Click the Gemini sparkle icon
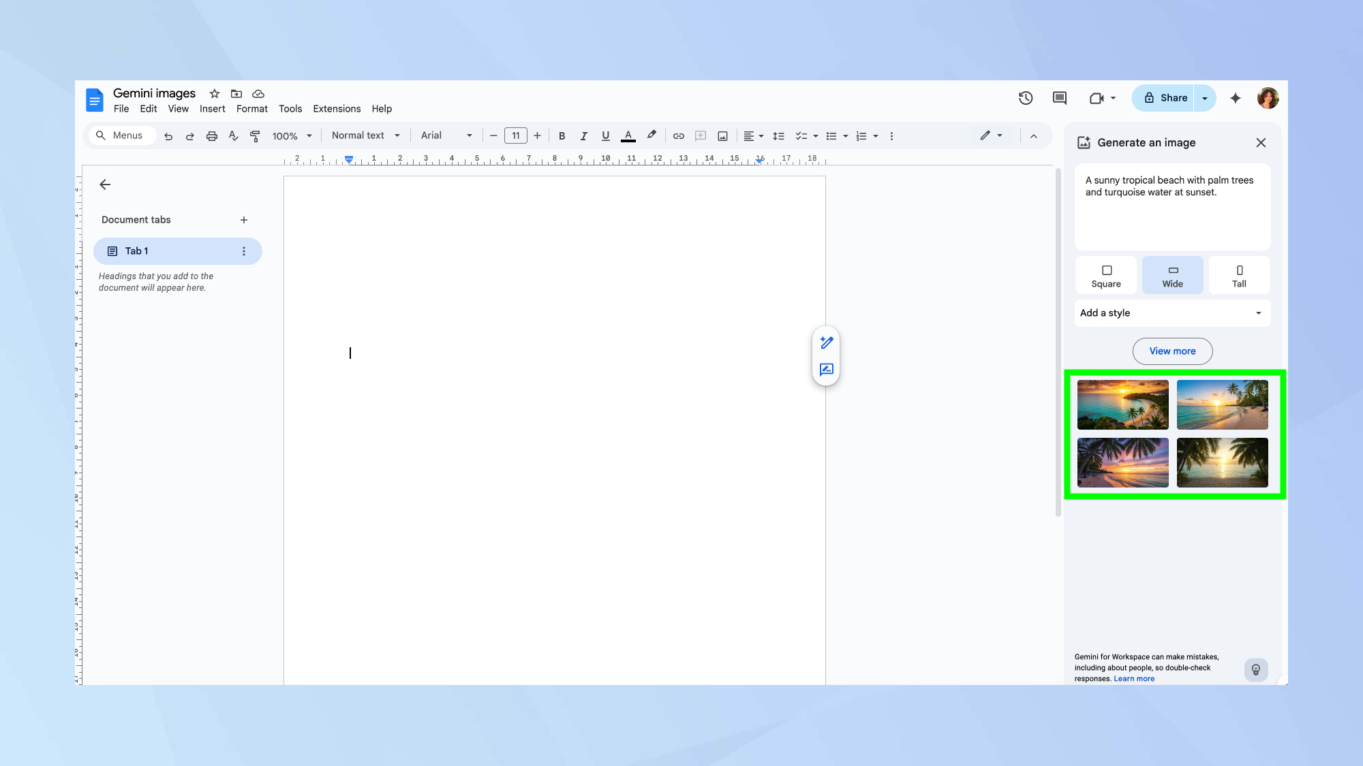The width and height of the screenshot is (1363, 766). [x=1236, y=98]
